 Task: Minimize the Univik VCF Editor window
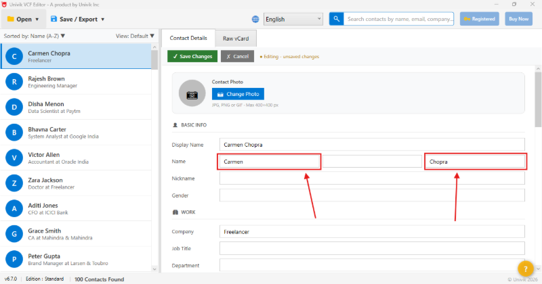(497, 5)
